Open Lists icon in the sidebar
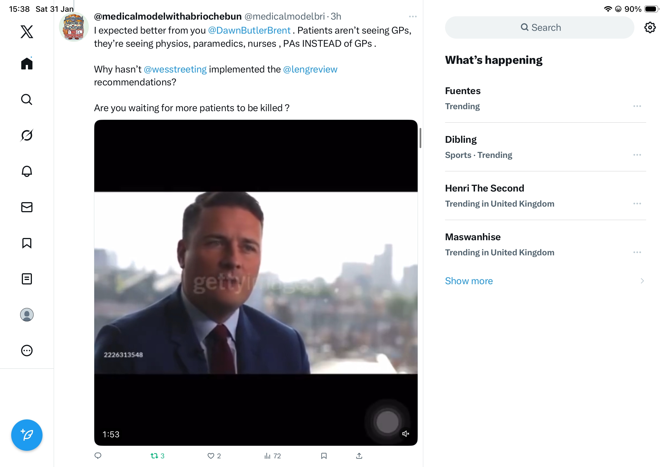This screenshot has height=467, width=668. pyautogui.click(x=27, y=279)
